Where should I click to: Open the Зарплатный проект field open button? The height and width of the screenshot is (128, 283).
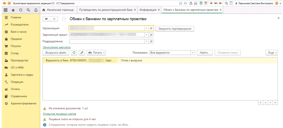pyautogui.click(x=151, y=35)
